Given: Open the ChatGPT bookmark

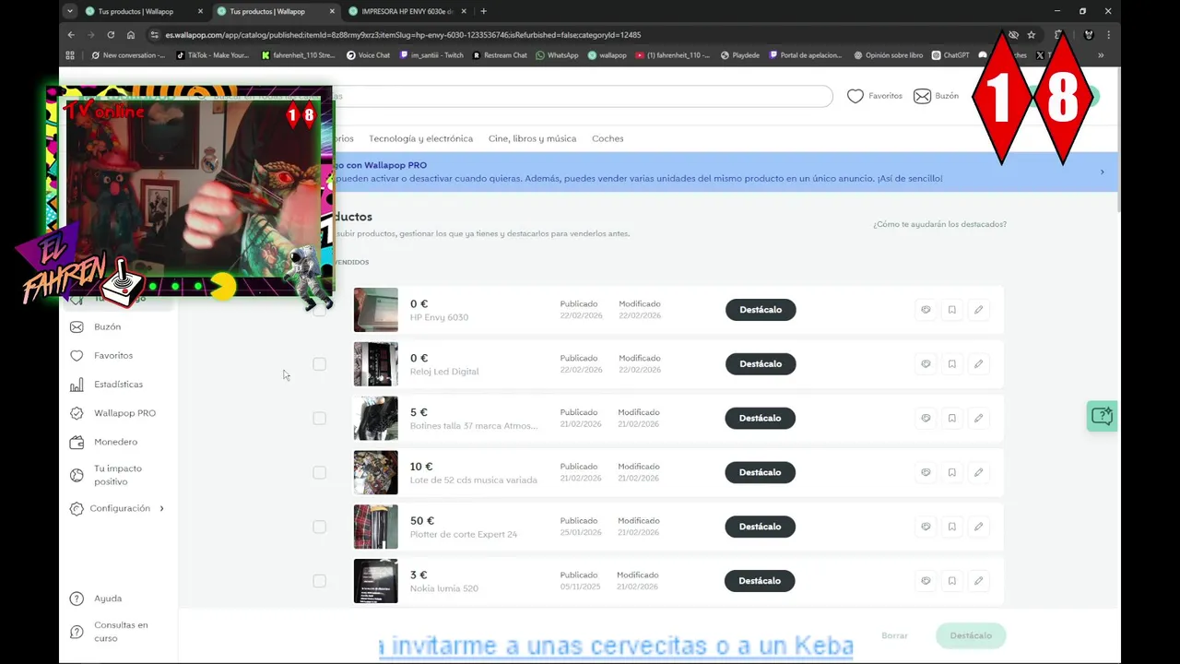Looking at the screenshot, I should (950, 55).
